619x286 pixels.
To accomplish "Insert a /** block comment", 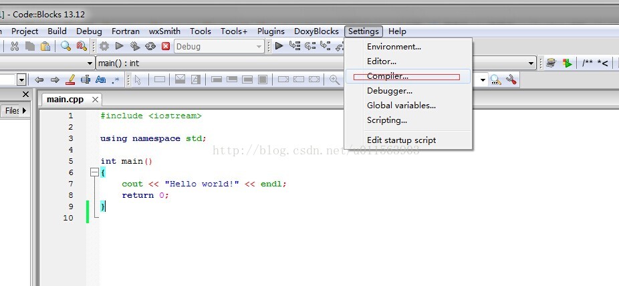I will (x=588, y=63).
